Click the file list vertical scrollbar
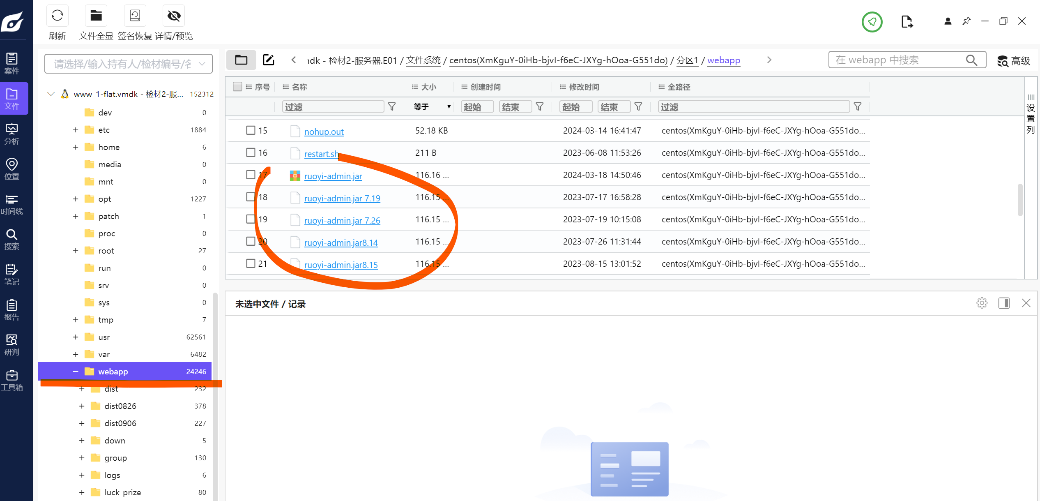This screenshot has width=1040, height=501. click(1020, 200)
